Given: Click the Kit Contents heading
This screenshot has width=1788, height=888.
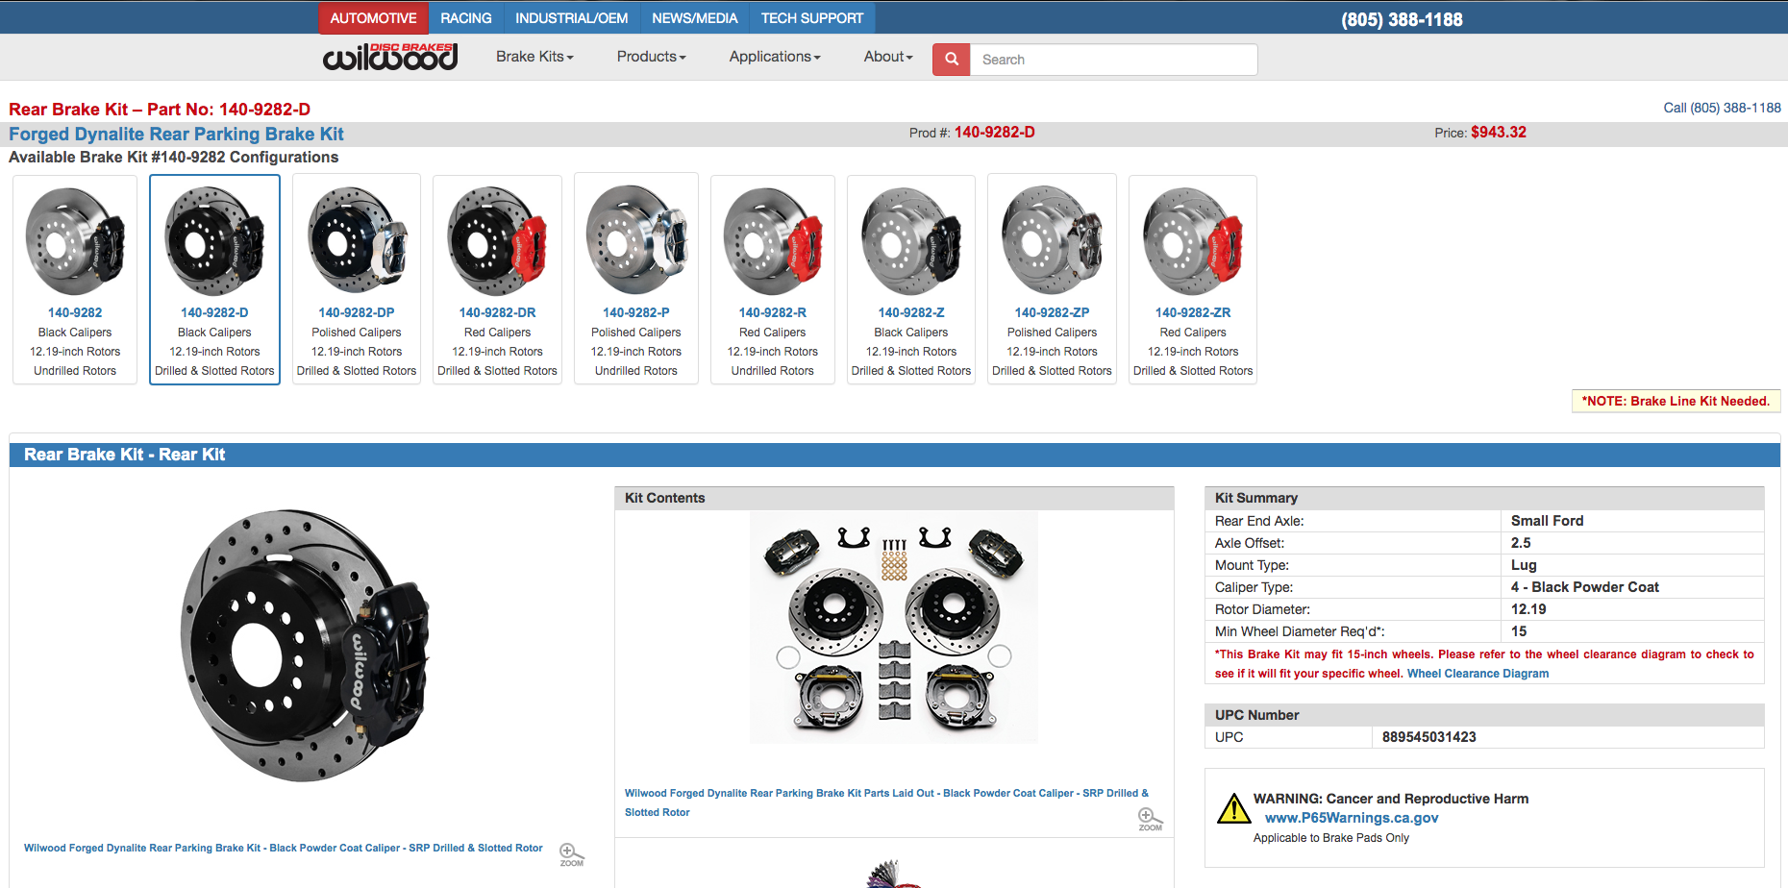Looking at the screenshot, I should coord(665,498).
